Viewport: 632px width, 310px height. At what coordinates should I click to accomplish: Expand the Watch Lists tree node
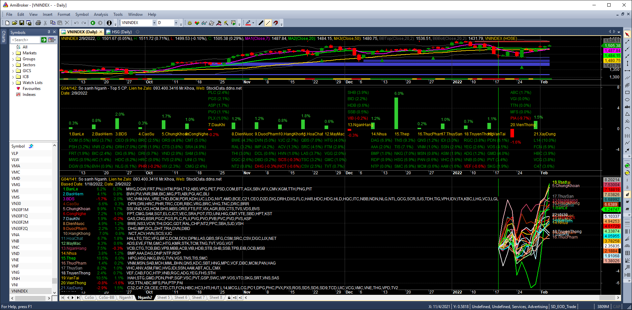point(13,83)
